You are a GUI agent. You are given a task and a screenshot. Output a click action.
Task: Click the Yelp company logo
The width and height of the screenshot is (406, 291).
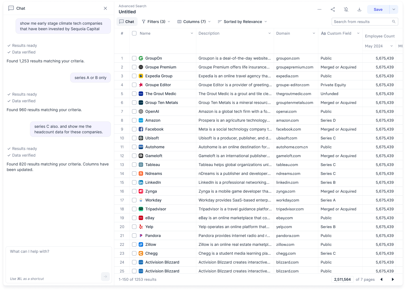tap(141, 227)
